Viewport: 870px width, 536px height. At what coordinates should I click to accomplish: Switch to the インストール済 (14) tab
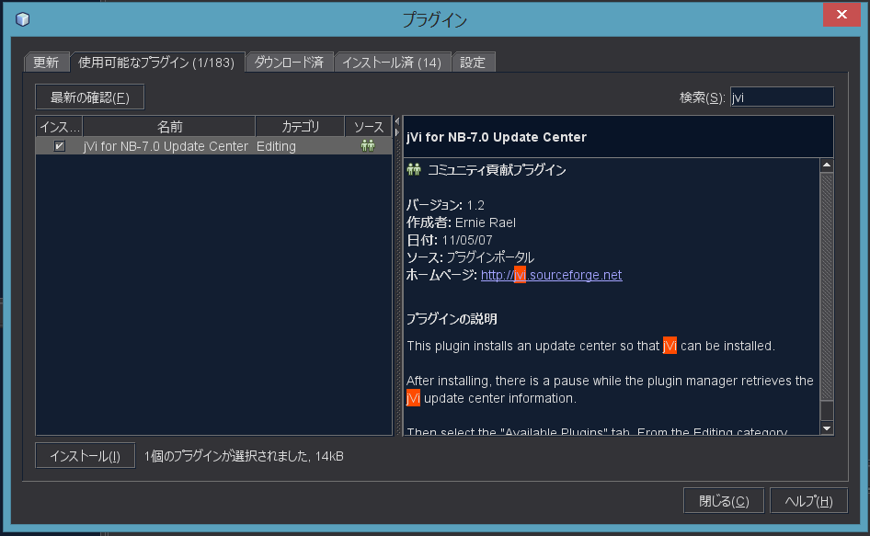pos(394,62)
